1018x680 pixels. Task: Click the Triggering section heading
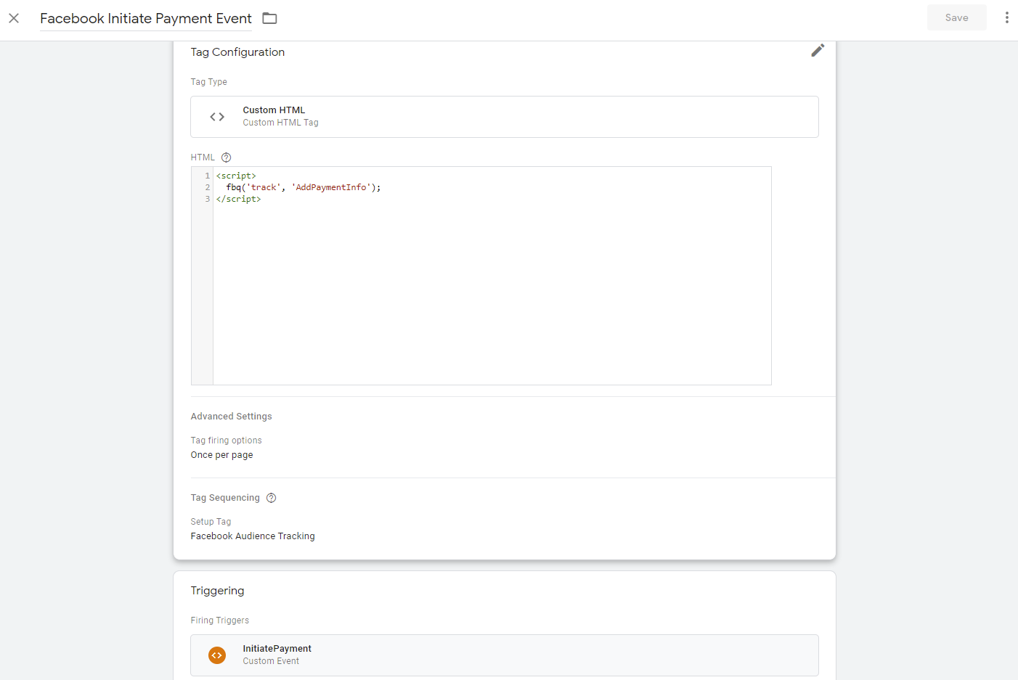point(217,591)
